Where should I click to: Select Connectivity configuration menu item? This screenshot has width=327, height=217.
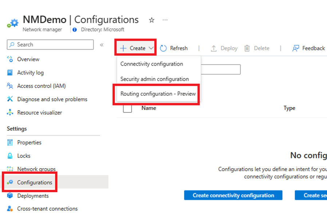151,64
